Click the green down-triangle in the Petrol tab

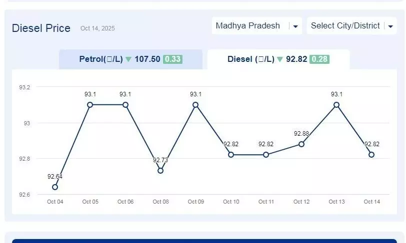click(128, 59)
